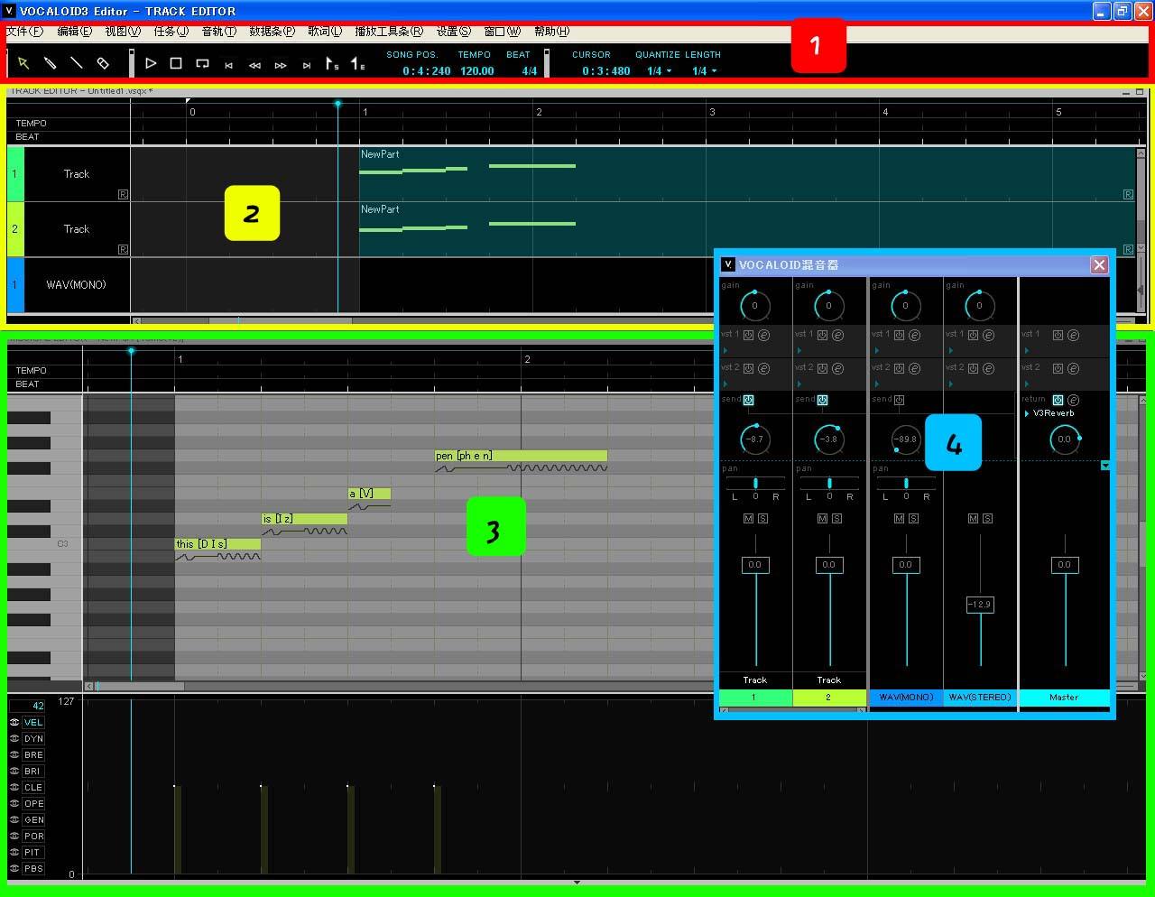
Task: Select the VEL control parameter
Action: tap(33, 723)
